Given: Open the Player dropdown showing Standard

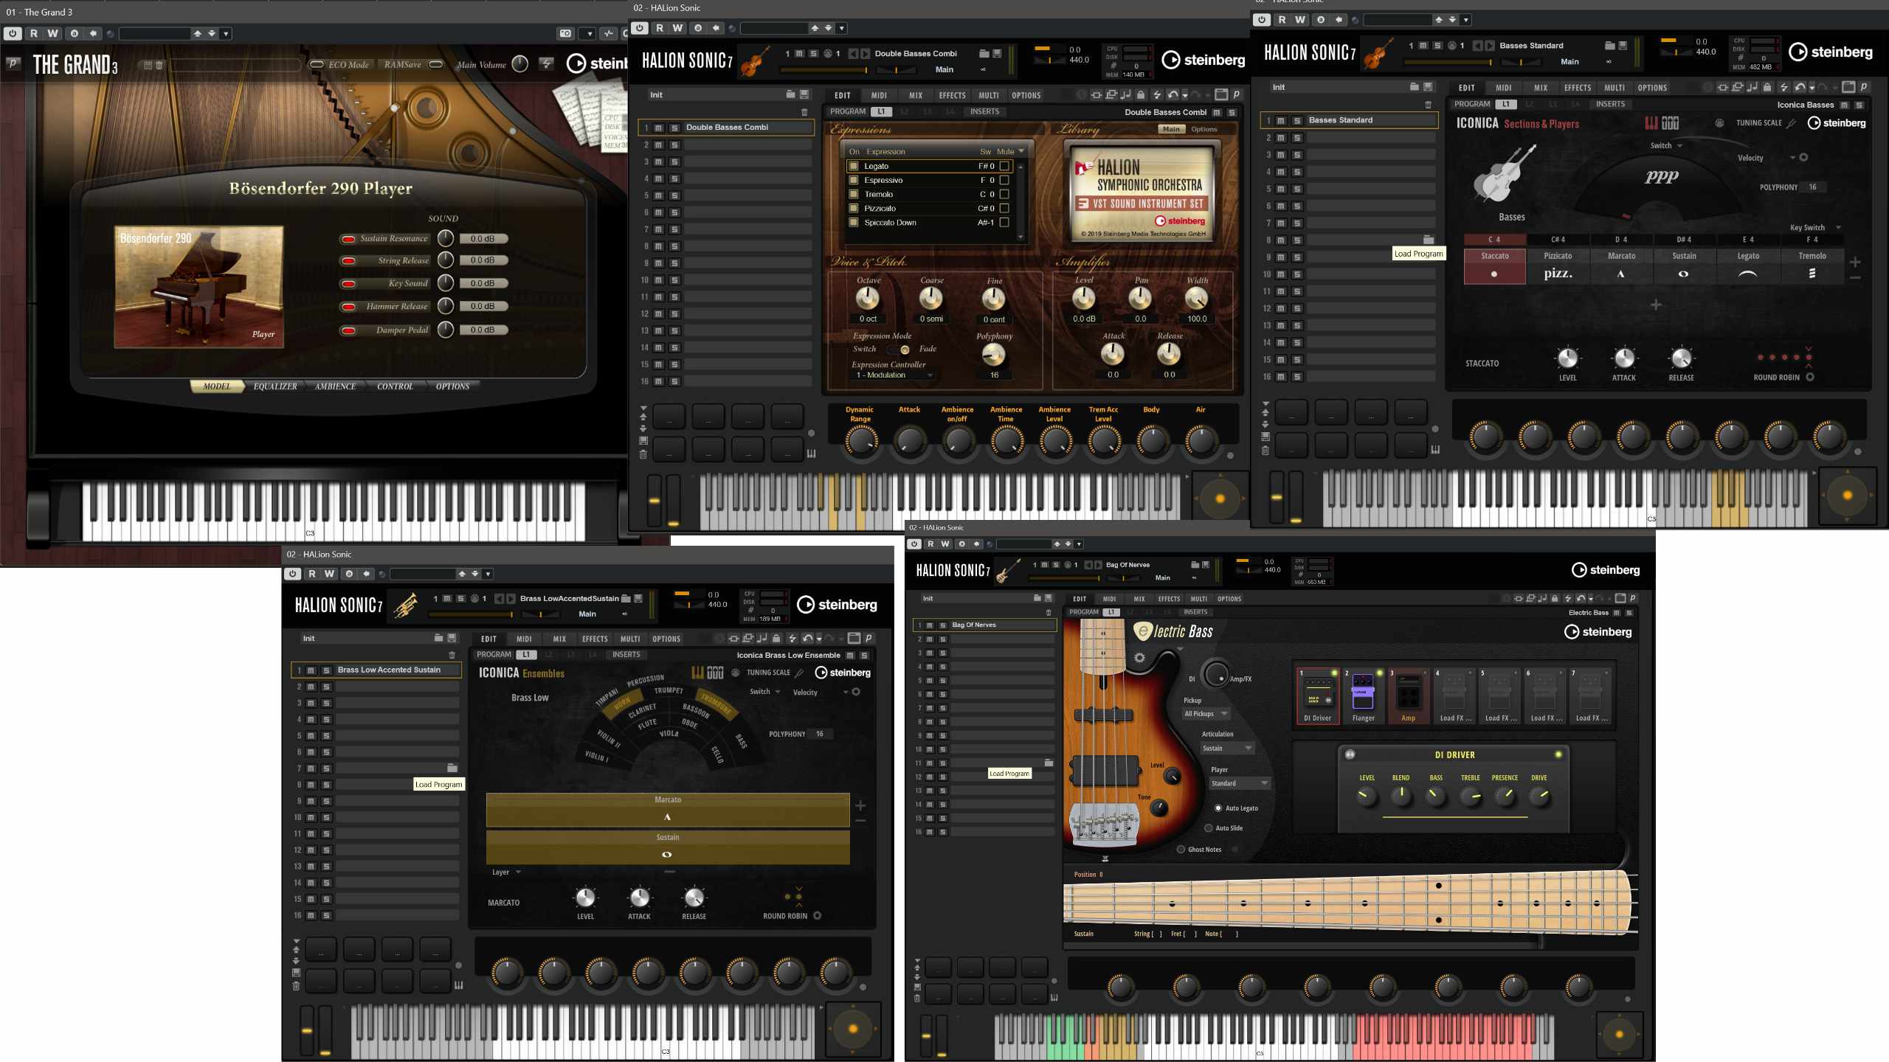Looking at the screenshot, I should click(x=1239, y=783).
